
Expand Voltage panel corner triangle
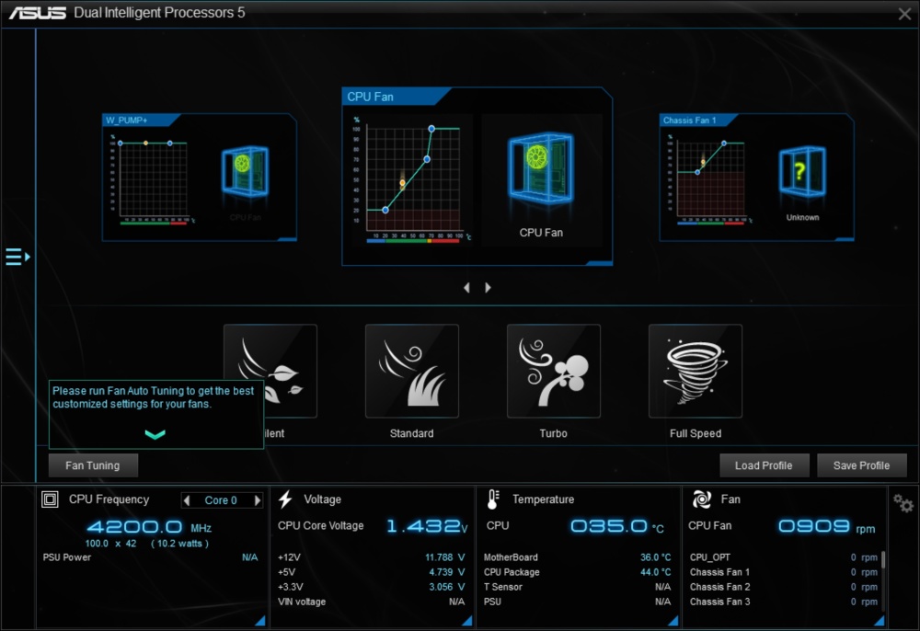pos(467,621)
